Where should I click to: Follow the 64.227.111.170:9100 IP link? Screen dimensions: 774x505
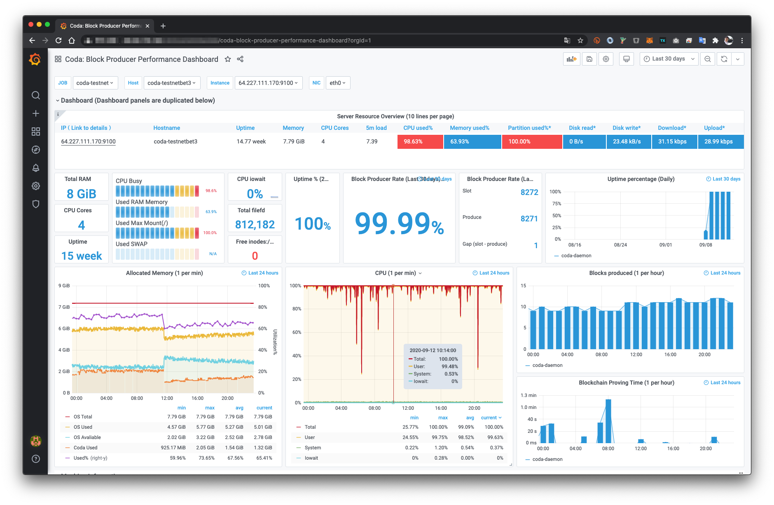click(88, 141)
